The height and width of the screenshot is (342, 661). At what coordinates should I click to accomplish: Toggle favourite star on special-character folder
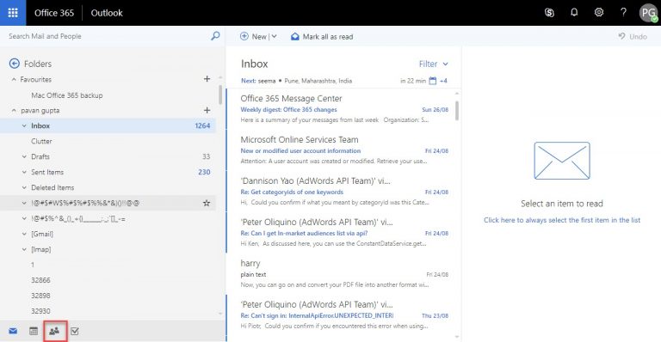coord(207,203)
